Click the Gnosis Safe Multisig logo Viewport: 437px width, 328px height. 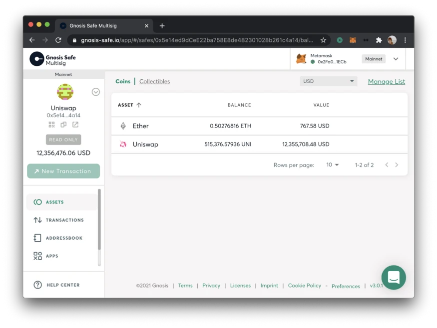[x=52, y=59]
